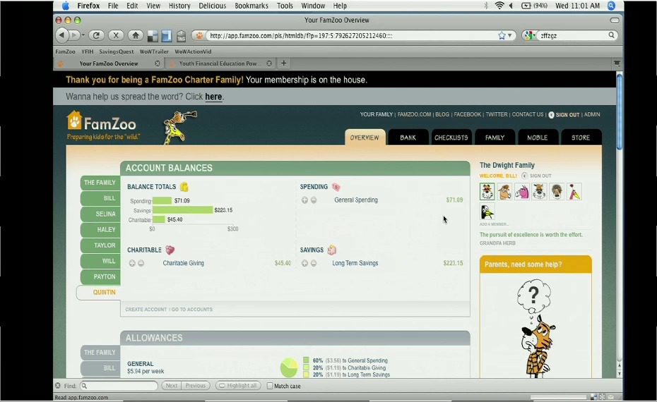
Task: Select the hedgehog family member avatar
Action: coord(557,192)
